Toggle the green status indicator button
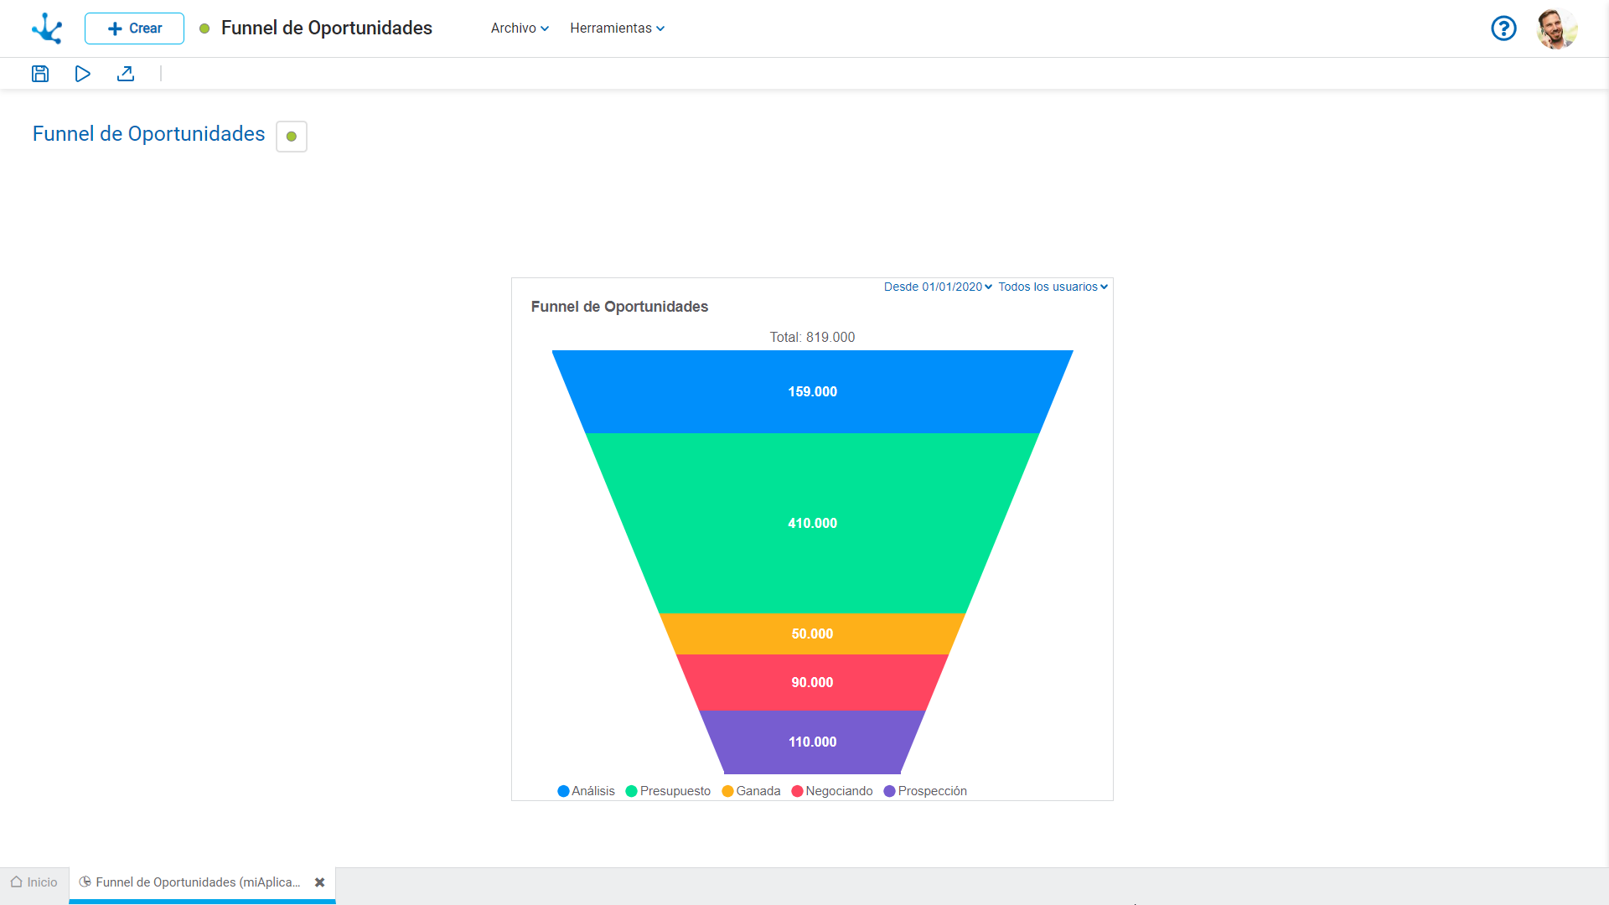This screenshot has width=1609, height=905. (292, 137)
